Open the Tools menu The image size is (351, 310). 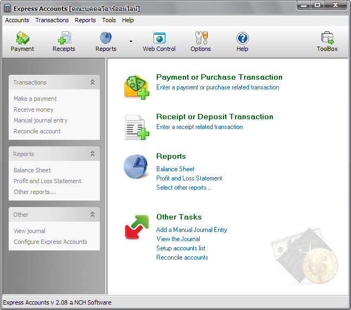tap(109, 20)
